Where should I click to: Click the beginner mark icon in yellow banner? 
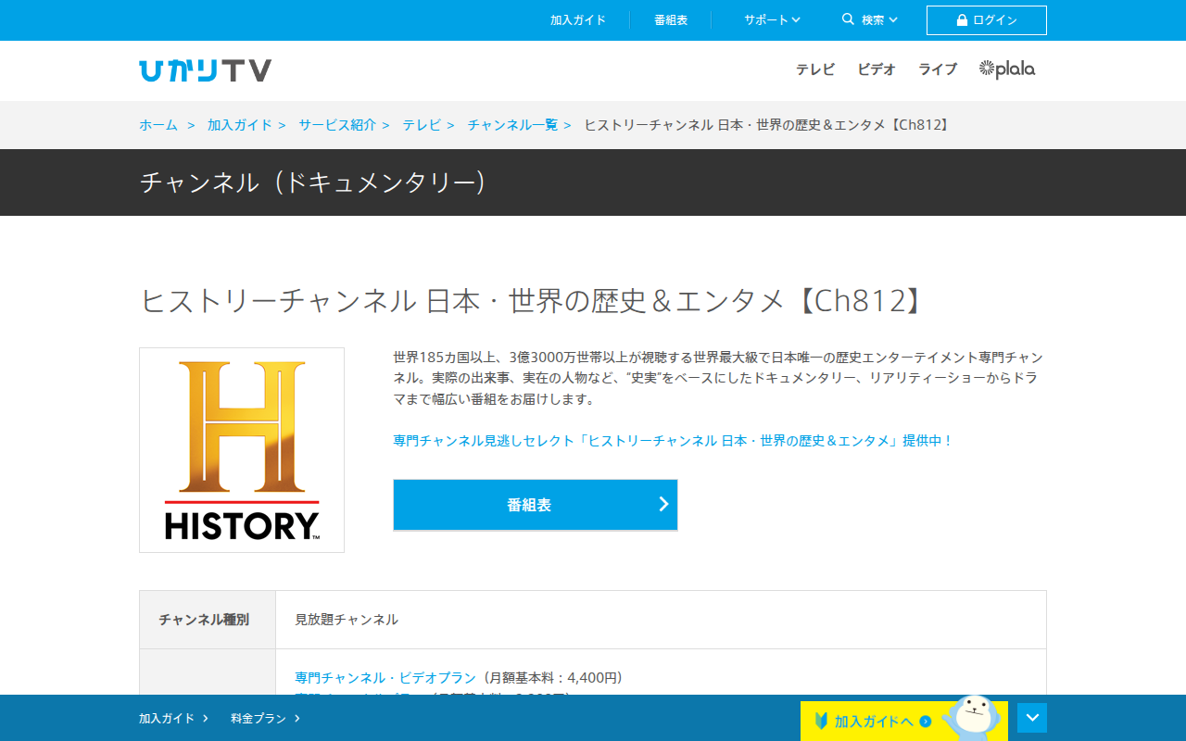(821, 721)
